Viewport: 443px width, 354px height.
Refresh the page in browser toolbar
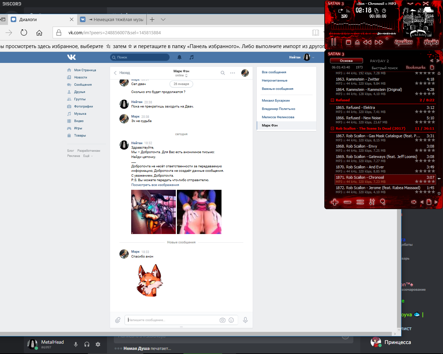[x=24, y=32]
